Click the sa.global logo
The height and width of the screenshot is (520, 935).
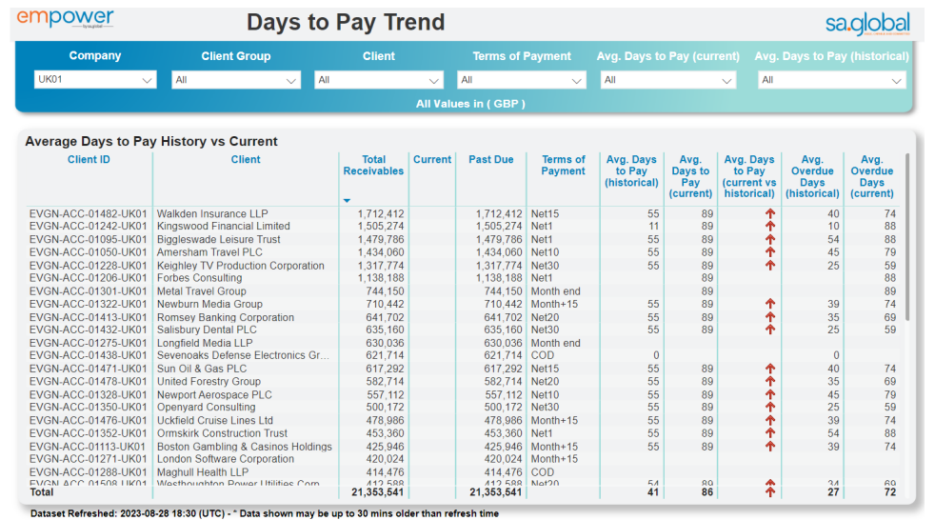pos(867,24)
